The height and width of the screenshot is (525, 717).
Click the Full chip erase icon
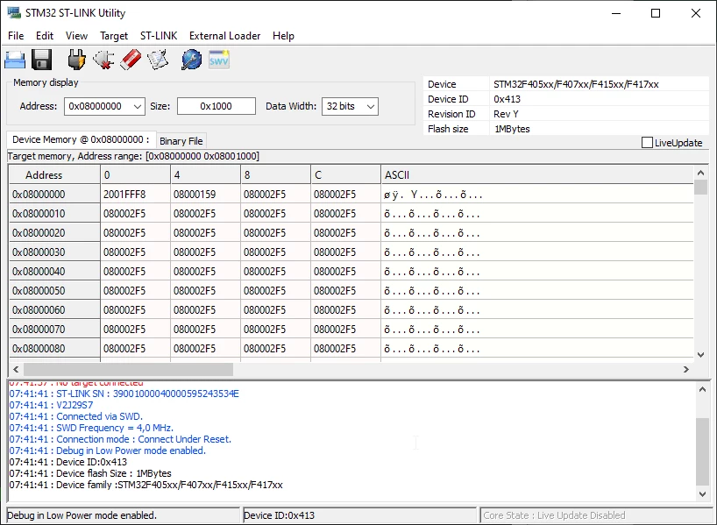131,60
